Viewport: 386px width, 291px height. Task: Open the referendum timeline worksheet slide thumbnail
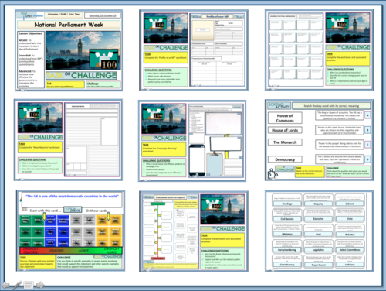(194, 231)
